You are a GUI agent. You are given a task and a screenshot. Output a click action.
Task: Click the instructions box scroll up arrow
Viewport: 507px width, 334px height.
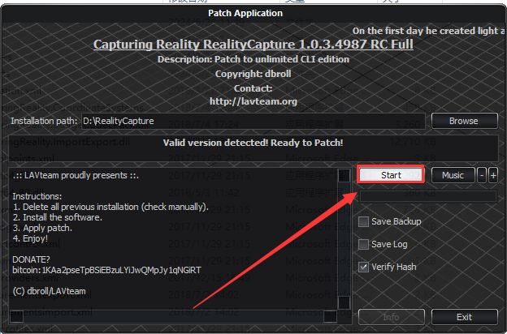coord(344,175)
